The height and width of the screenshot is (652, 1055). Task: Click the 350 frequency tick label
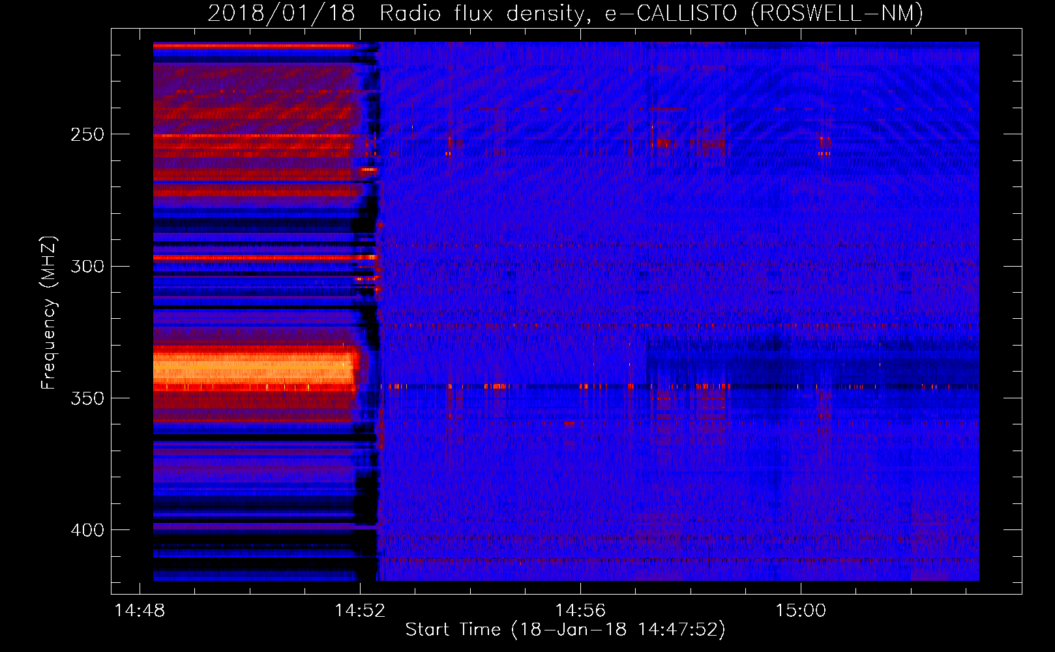(87, 398)
